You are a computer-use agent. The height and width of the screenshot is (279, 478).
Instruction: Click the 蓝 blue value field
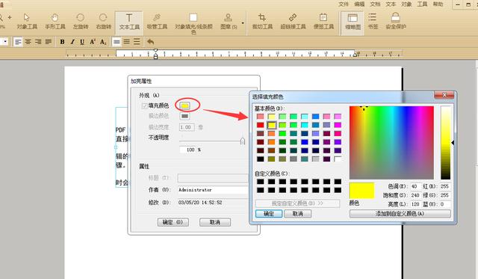(x=444, y=204)
